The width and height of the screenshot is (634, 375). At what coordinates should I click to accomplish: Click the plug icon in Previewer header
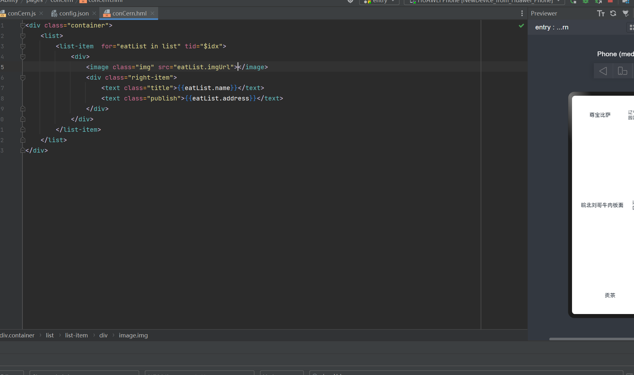[625, 13]
